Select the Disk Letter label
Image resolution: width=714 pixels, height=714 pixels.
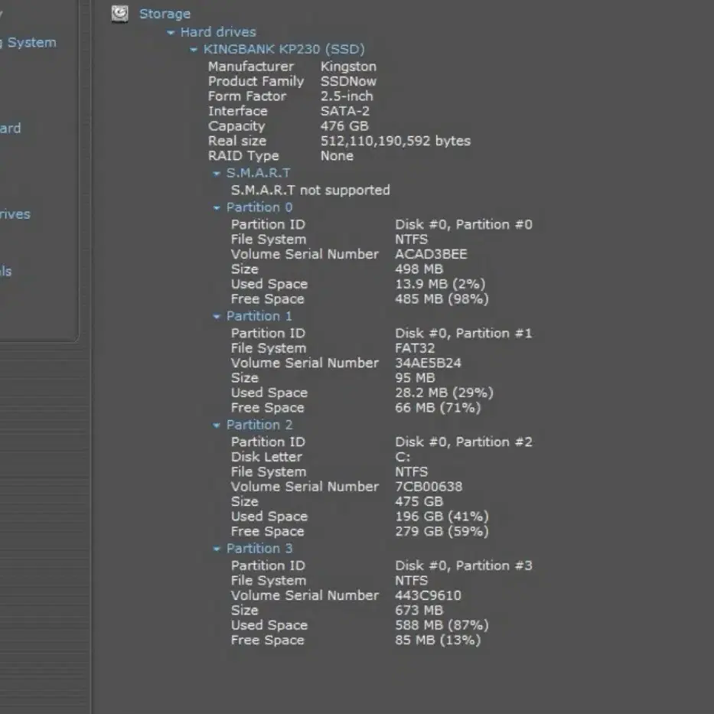pyautogui.click(x=266, y=457)
